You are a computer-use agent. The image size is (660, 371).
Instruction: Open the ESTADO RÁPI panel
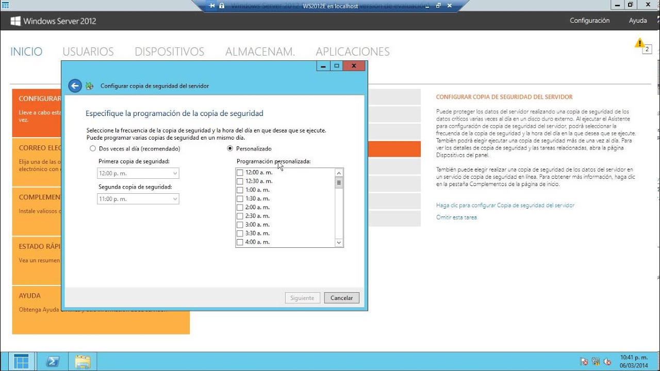37,261
